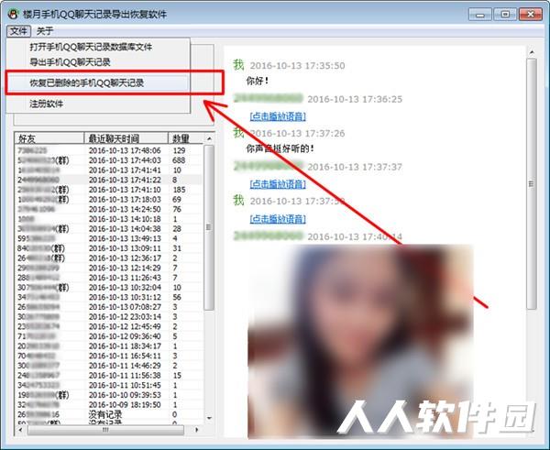Screen dimensions: 550x450
Task: Select row with time 2016-10-11 10:51:45
Action: [108, 385]
